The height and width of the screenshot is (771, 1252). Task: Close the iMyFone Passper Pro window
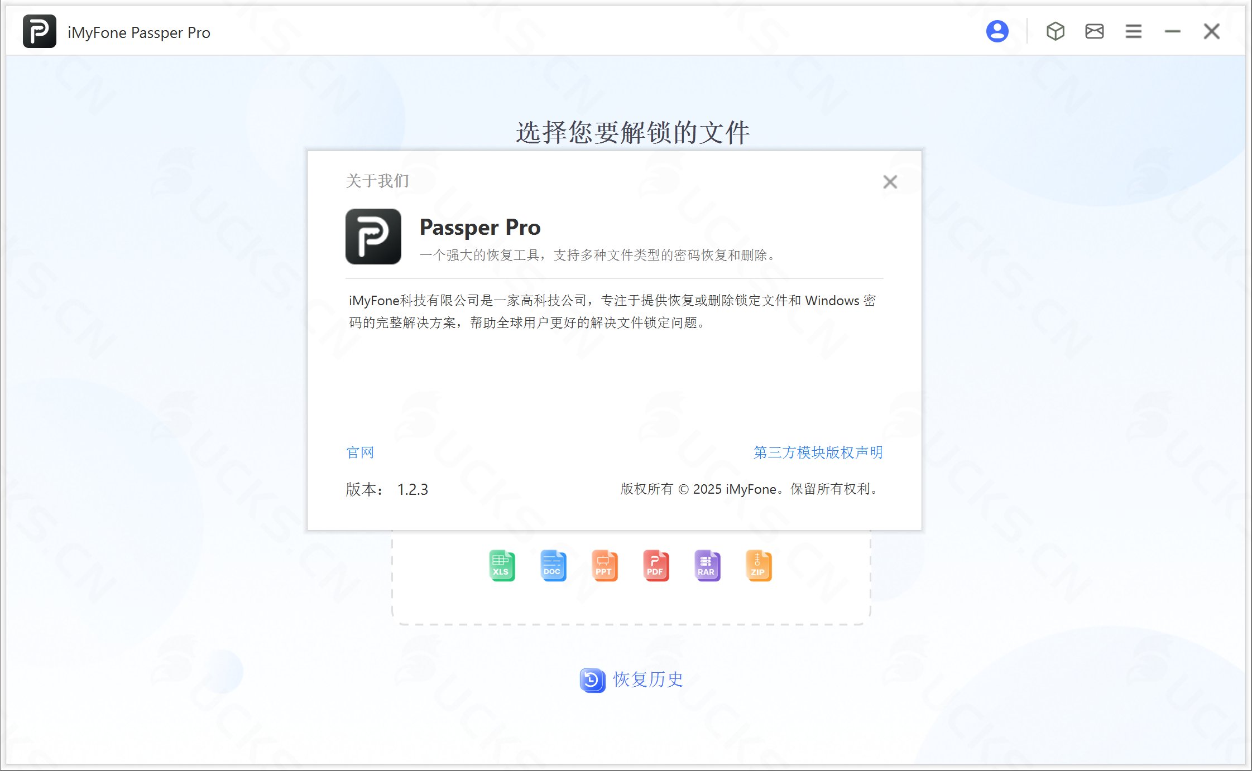1211,31
